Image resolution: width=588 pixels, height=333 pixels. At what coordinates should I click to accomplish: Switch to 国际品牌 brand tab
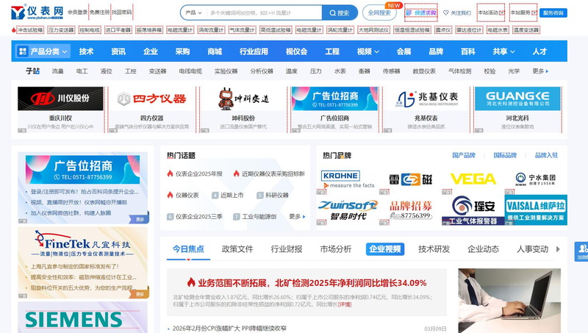tap(505, 155)
